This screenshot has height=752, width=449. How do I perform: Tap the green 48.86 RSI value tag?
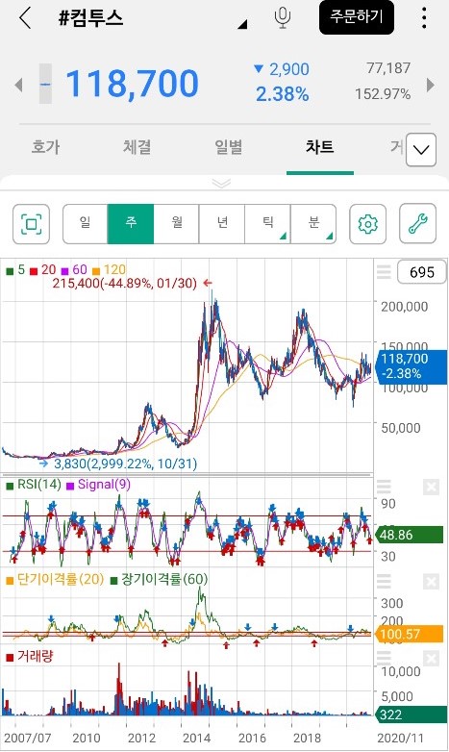click(411, 535)
